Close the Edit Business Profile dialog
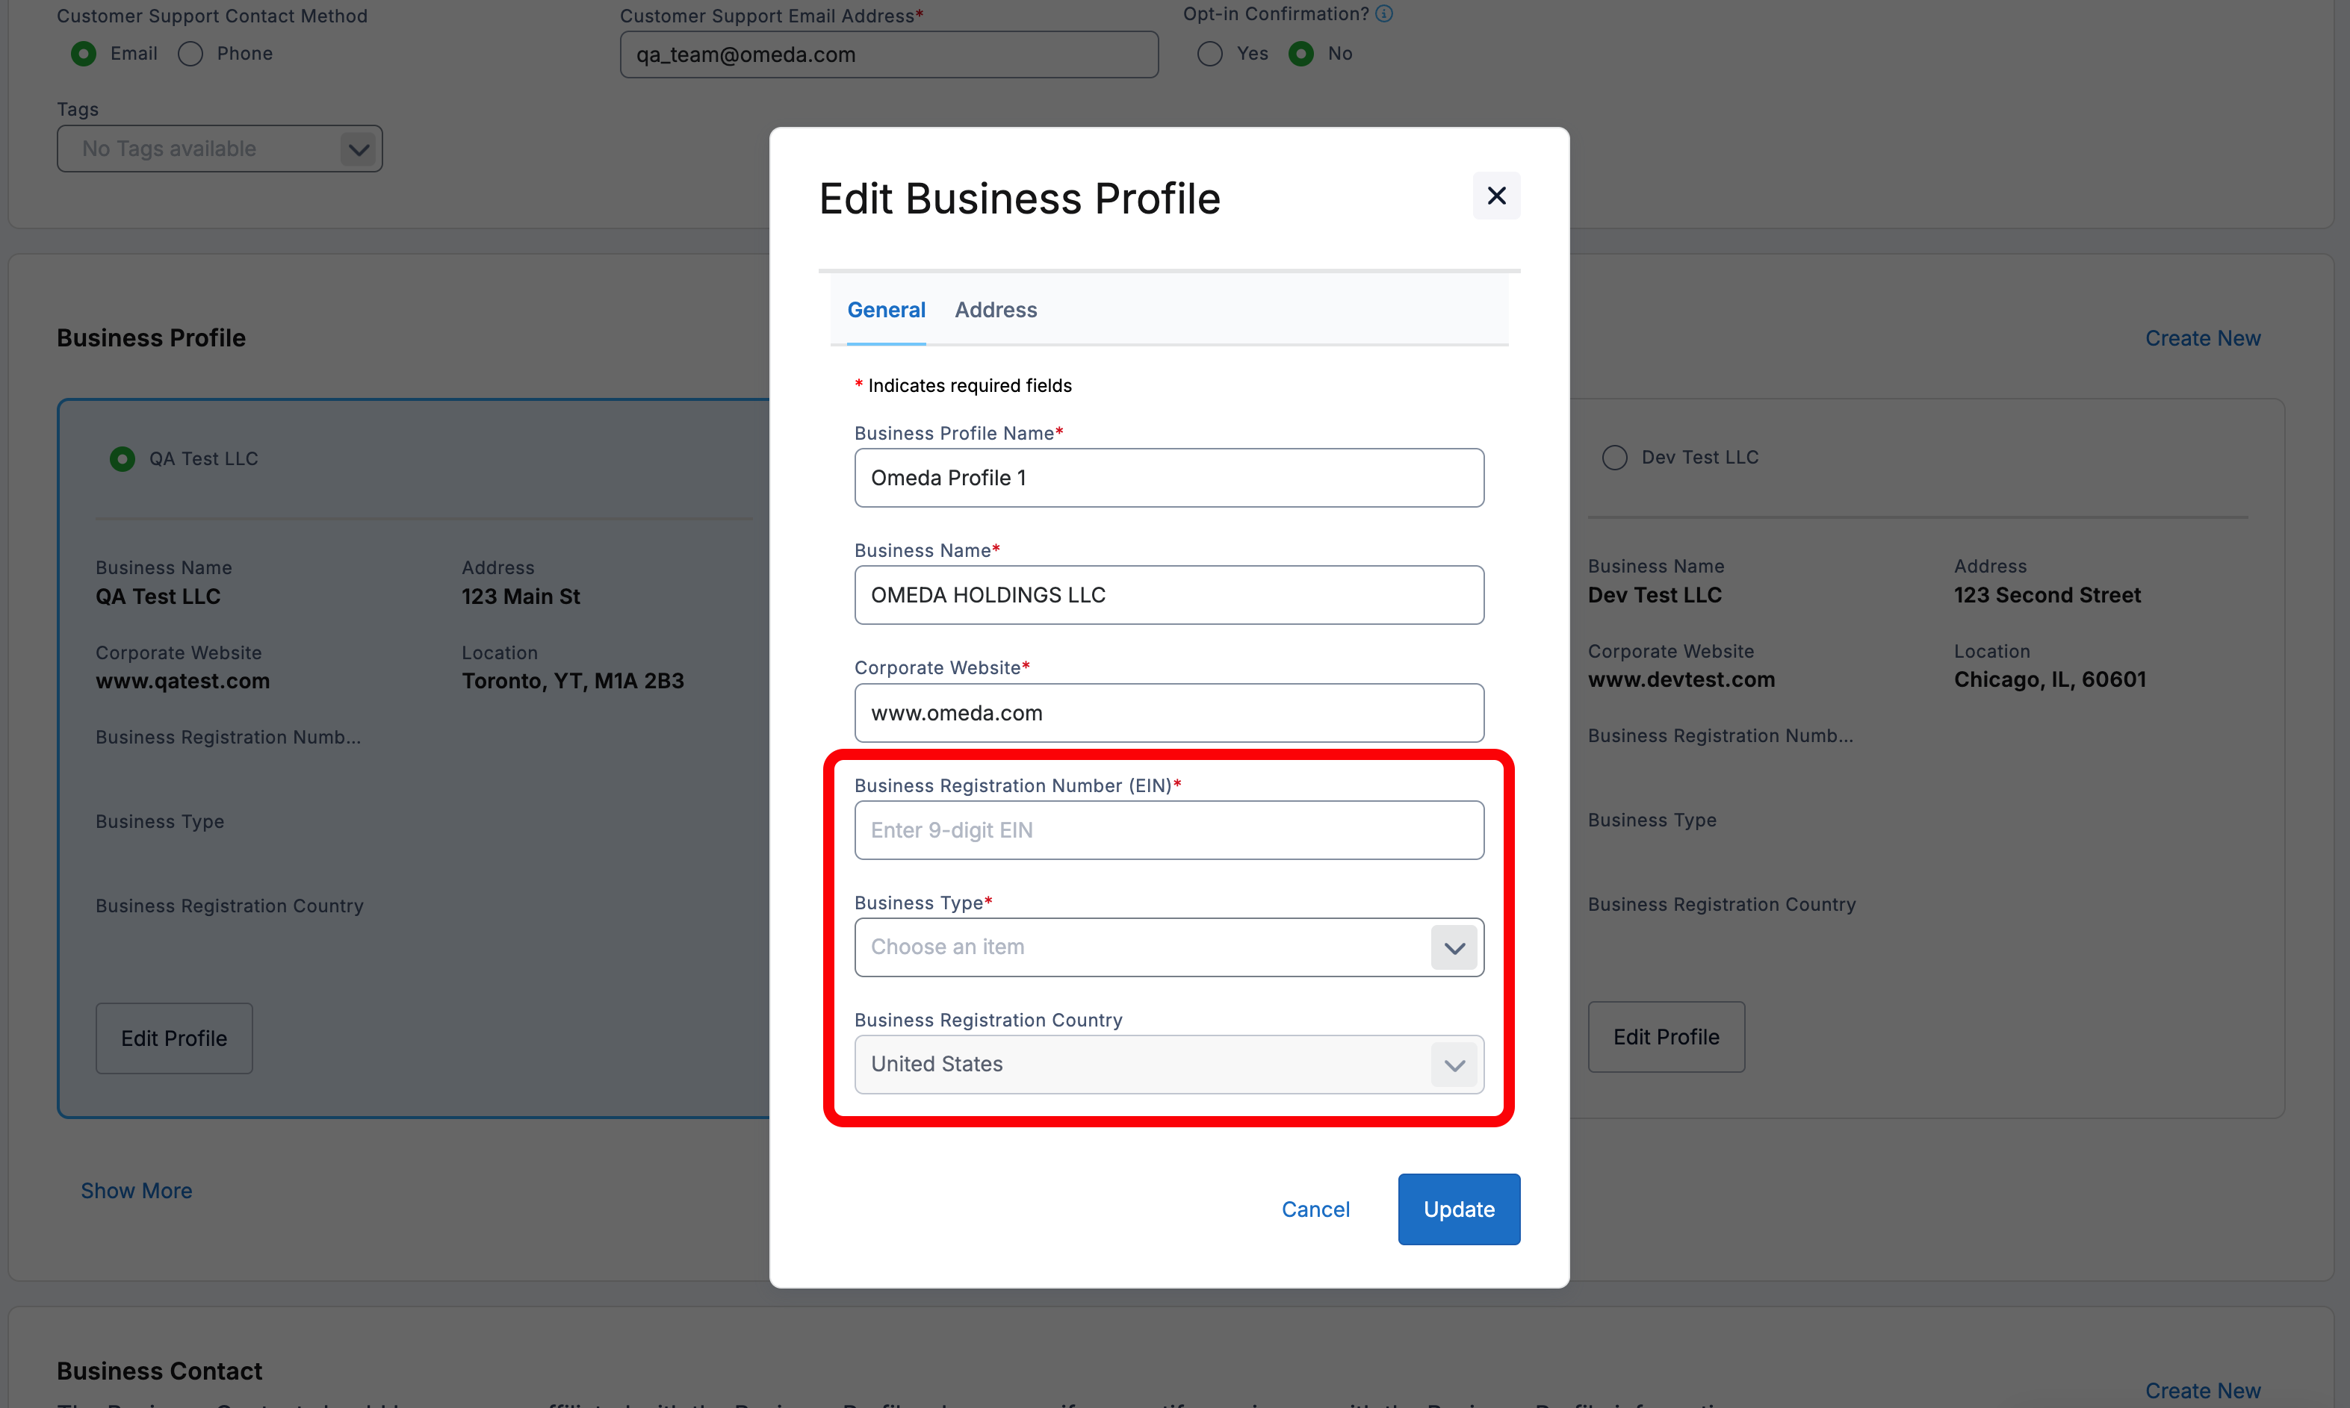 1495,196
